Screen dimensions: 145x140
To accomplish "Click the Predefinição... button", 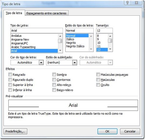I will pyautogui.click(x=15, y=131).
